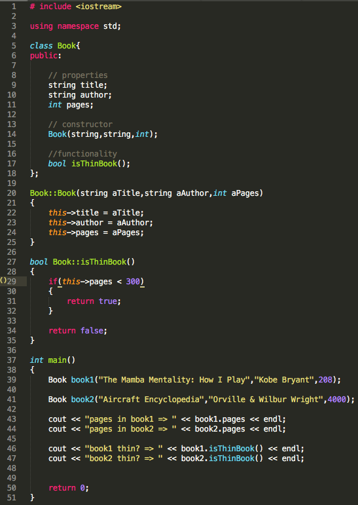Click line number 51 in the gutter
Image resolution: width=358 pixels, height=505 pixels.
pos(11,498)
